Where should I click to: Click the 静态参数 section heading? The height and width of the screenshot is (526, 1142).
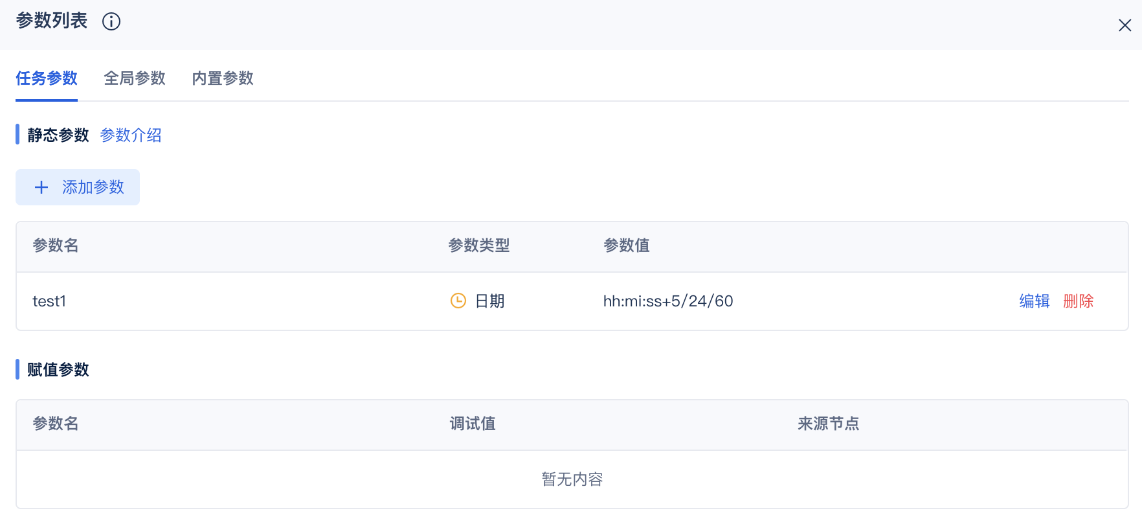coord(58,135)
